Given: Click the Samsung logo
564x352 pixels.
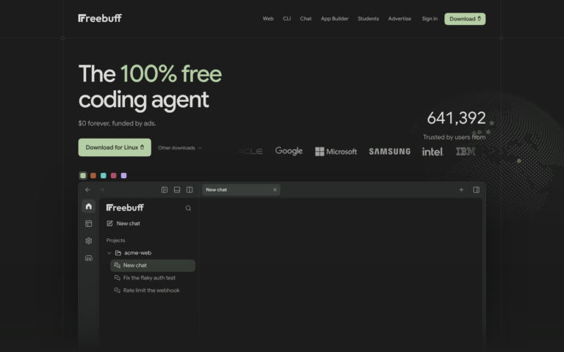Looking at the screenshot, I should pyautogui.click(x=389, y=152).
